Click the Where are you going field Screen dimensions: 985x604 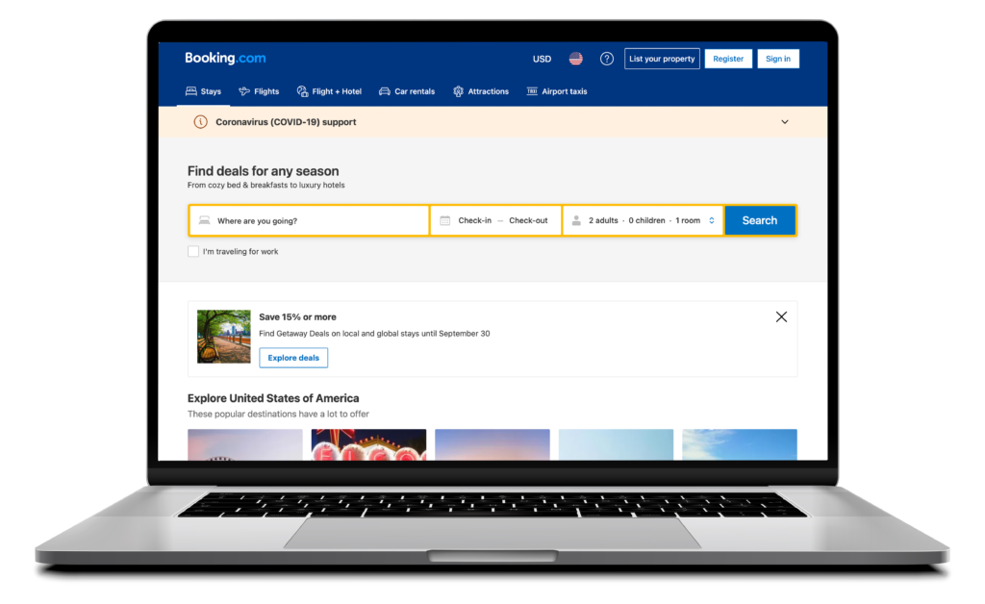point(309,220)
